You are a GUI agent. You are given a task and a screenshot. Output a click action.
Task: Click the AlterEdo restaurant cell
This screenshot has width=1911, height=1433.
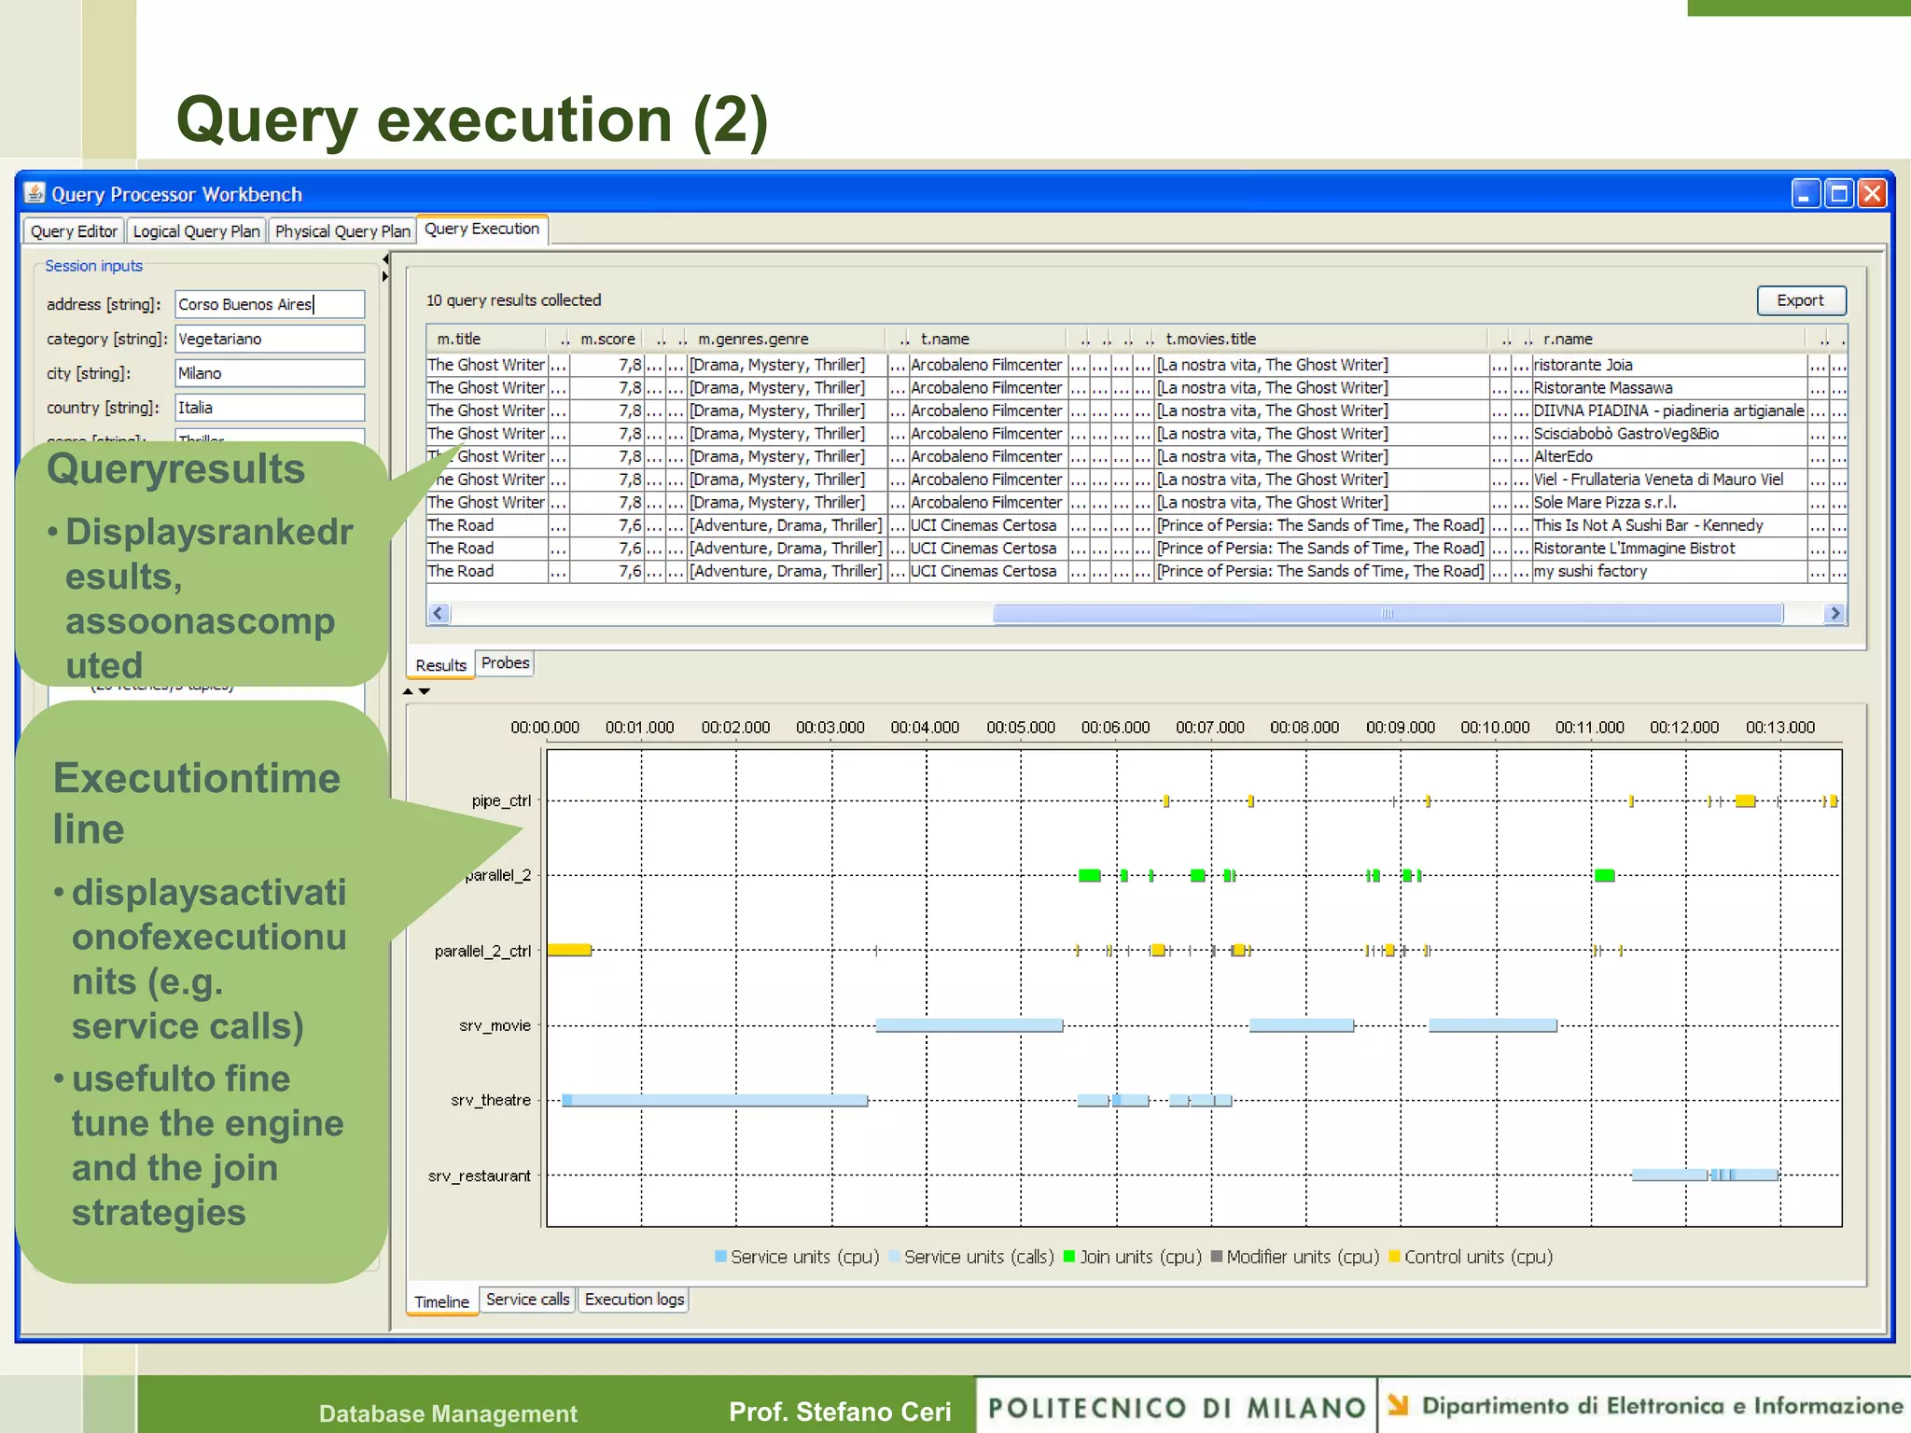point(1668,456)
